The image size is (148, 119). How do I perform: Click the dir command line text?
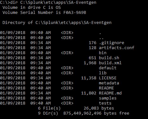48,2
